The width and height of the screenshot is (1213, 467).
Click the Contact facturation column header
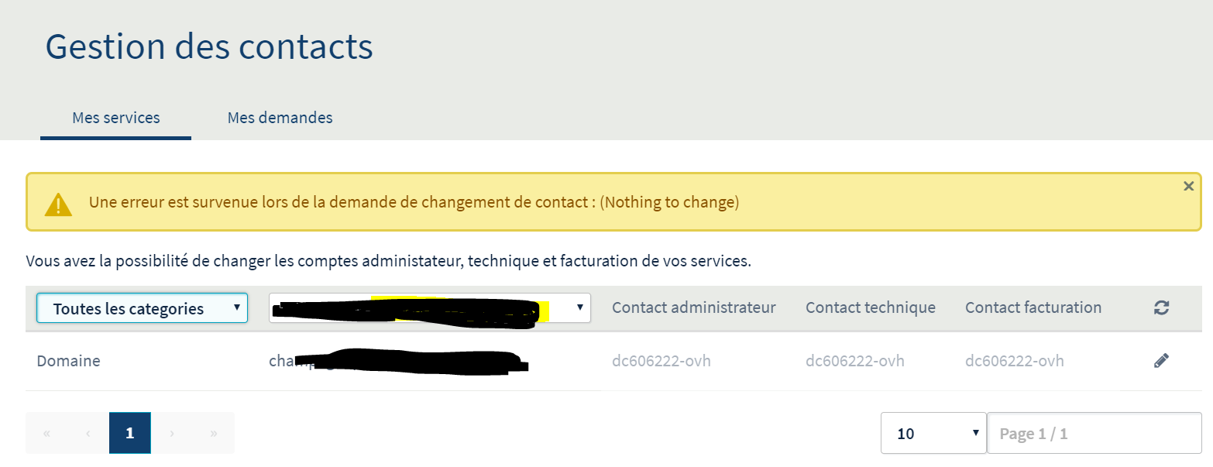(1033, 308)
